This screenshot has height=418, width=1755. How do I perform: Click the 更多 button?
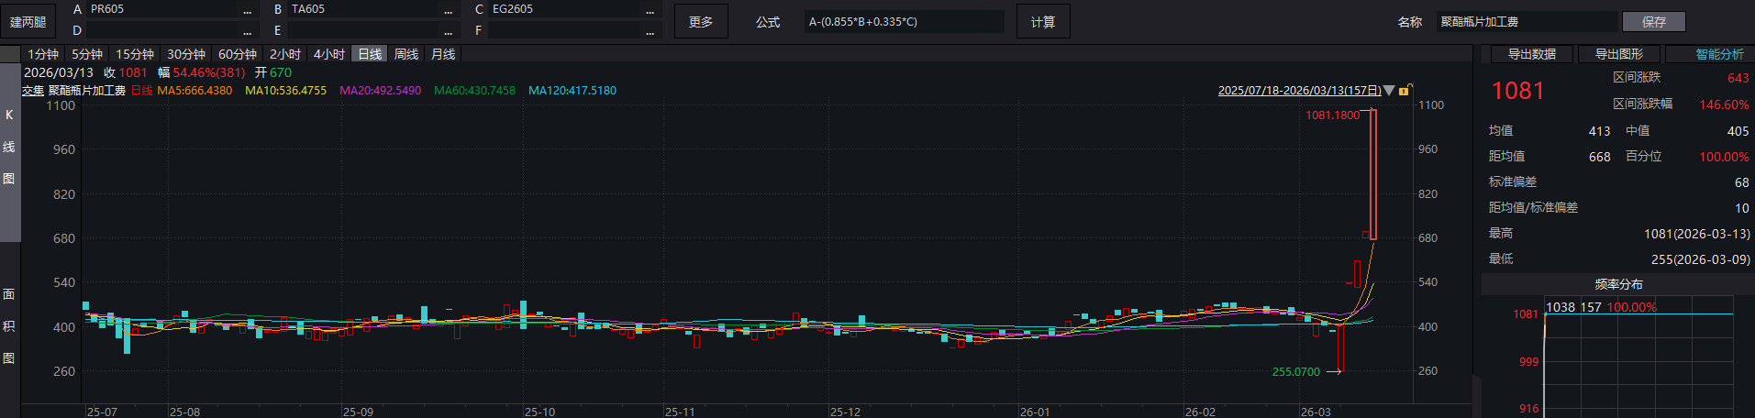701,21
